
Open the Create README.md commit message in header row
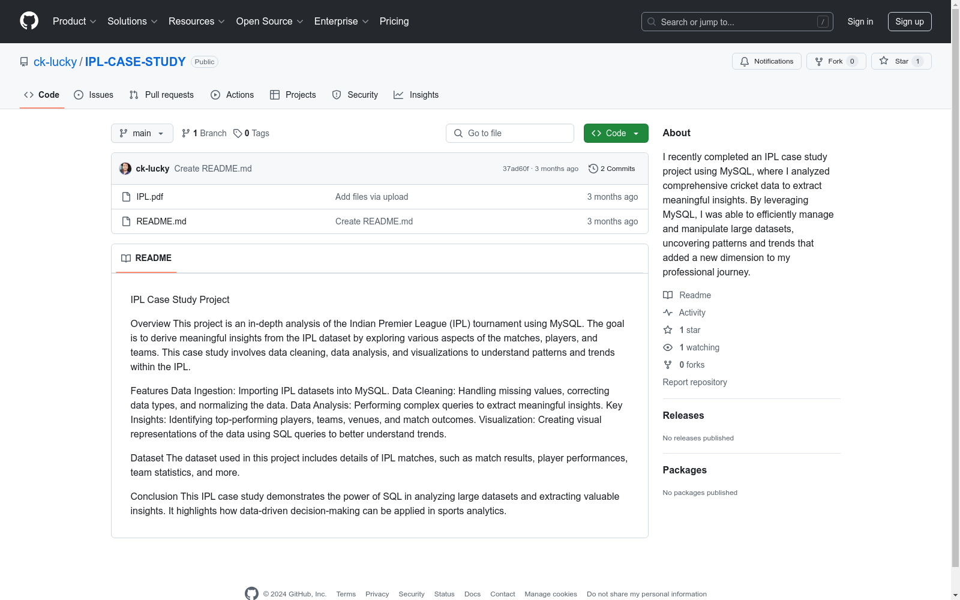pos(213,169)
